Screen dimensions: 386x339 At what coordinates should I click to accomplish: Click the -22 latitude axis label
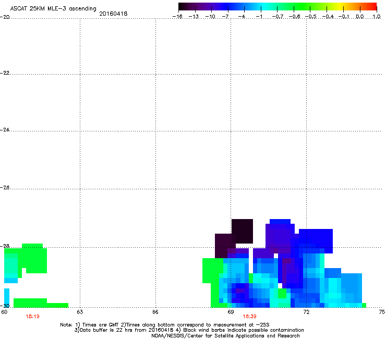5,73
